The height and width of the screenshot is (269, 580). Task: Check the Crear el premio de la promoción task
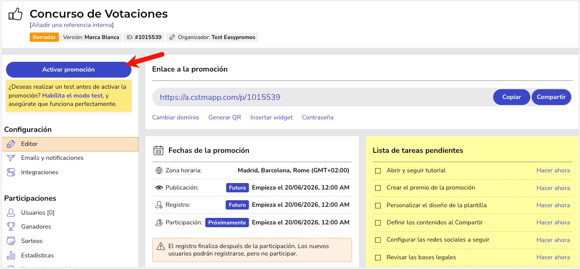378,188
